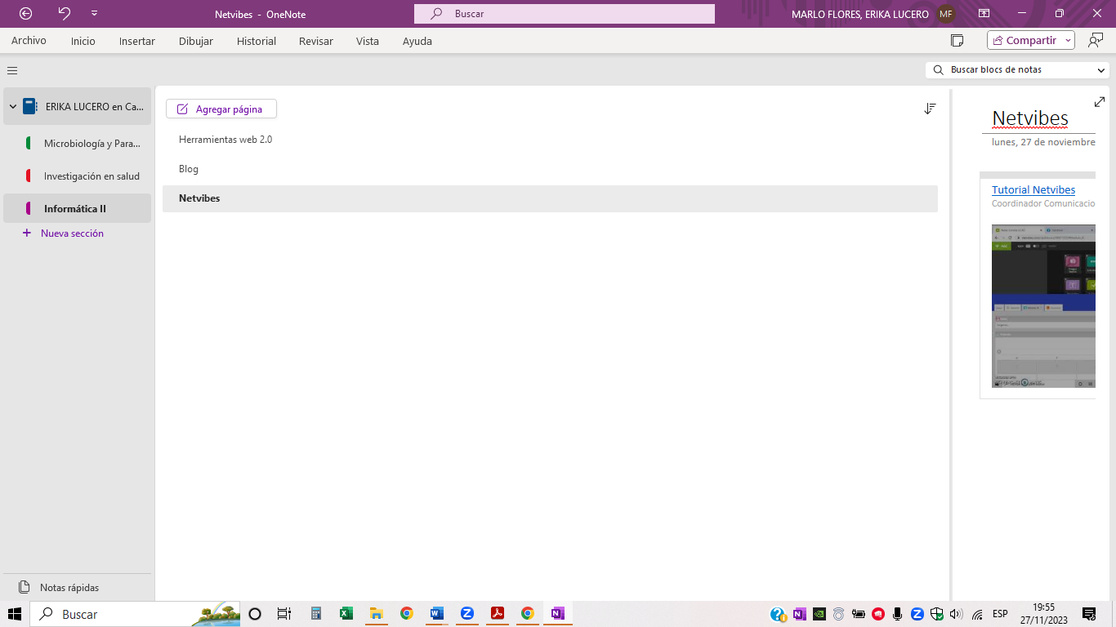Open the volume speaker tray icon

tap(957, 614)
